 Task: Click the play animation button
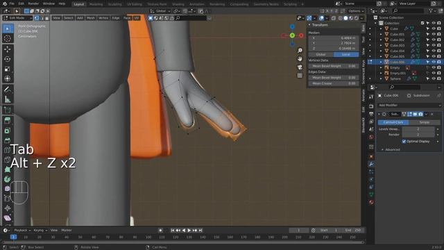(189, 230)
